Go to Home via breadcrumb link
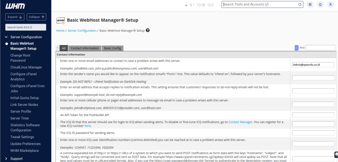 60,31
